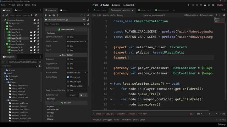
Task: Open the Help menu
Action: click(34, 5)
